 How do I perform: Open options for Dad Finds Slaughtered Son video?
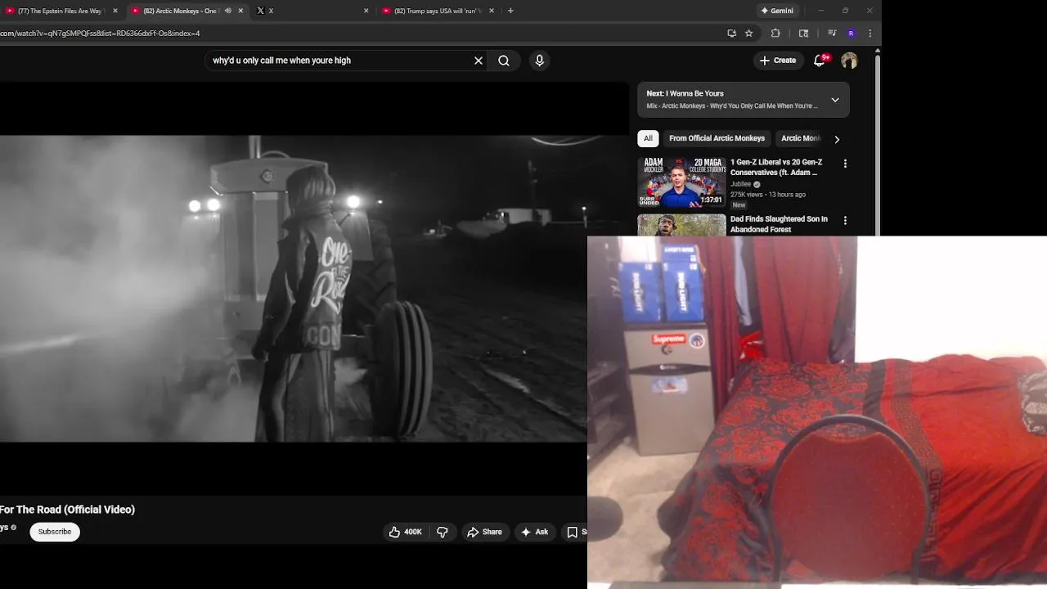point(845,220)
